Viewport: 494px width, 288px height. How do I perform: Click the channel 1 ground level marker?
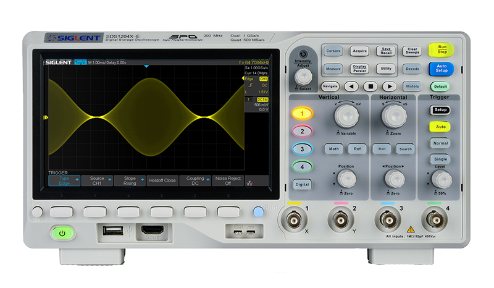46,117
